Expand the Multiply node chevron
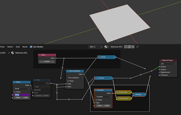The width and height of the screenshot is (181, 115). [x=135, y=95]
